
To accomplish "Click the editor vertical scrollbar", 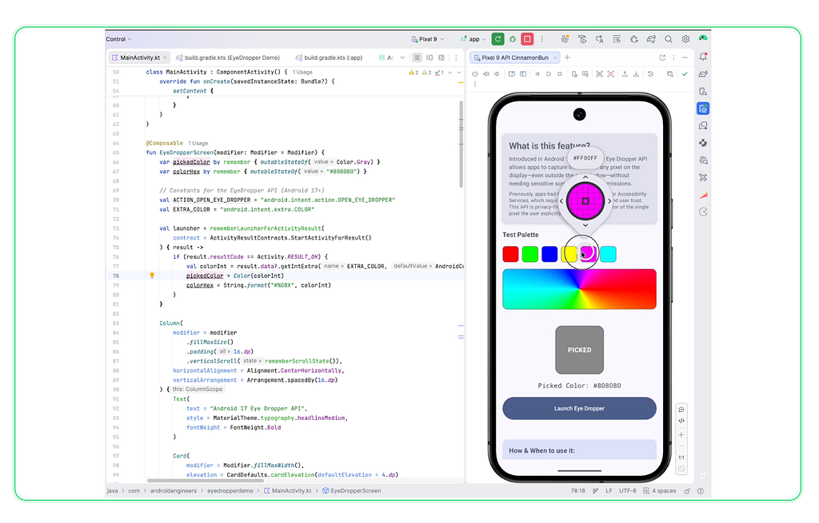I will pos(461,144).
